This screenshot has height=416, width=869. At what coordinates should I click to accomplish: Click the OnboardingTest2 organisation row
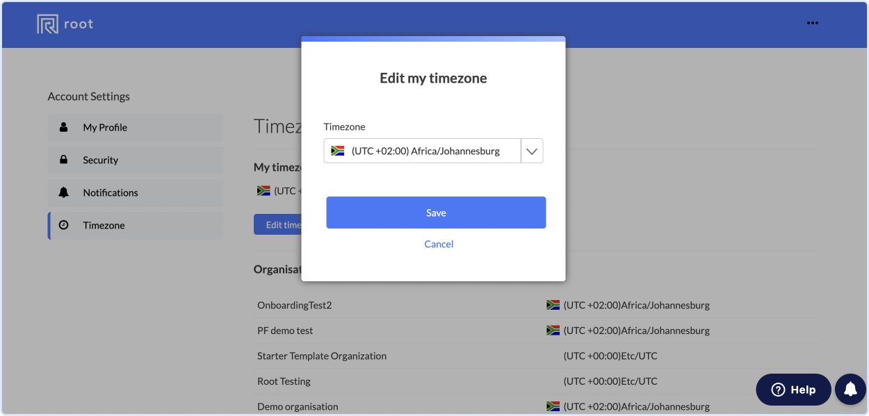(x=535, y=306)
